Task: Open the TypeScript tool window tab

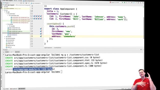Action: pyautogui.click(x=14, y=89)
